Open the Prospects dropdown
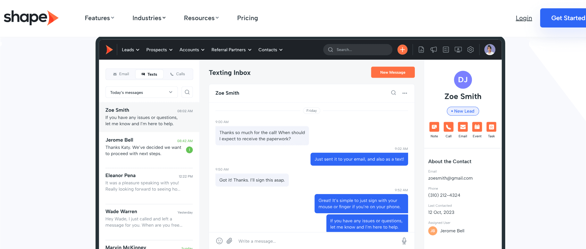This screenshot has width=586, height=249. 159,50
